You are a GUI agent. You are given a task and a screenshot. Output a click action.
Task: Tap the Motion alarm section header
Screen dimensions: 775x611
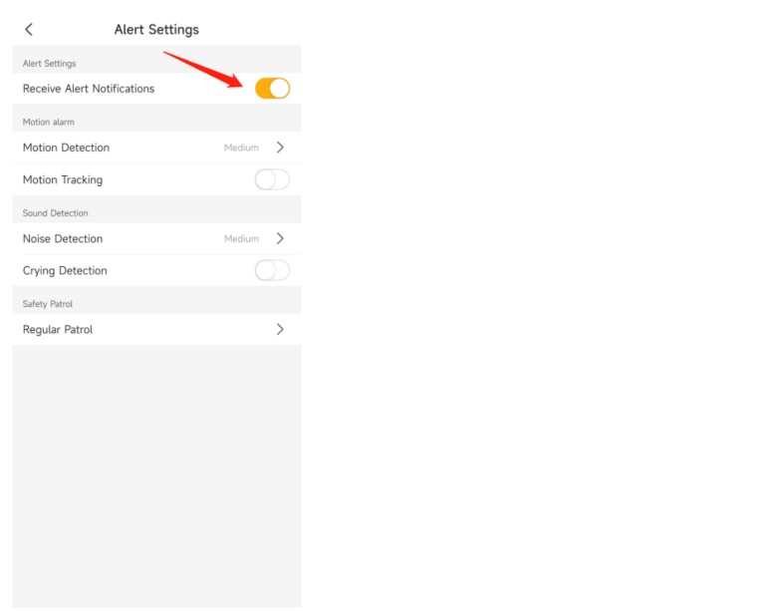49,122
